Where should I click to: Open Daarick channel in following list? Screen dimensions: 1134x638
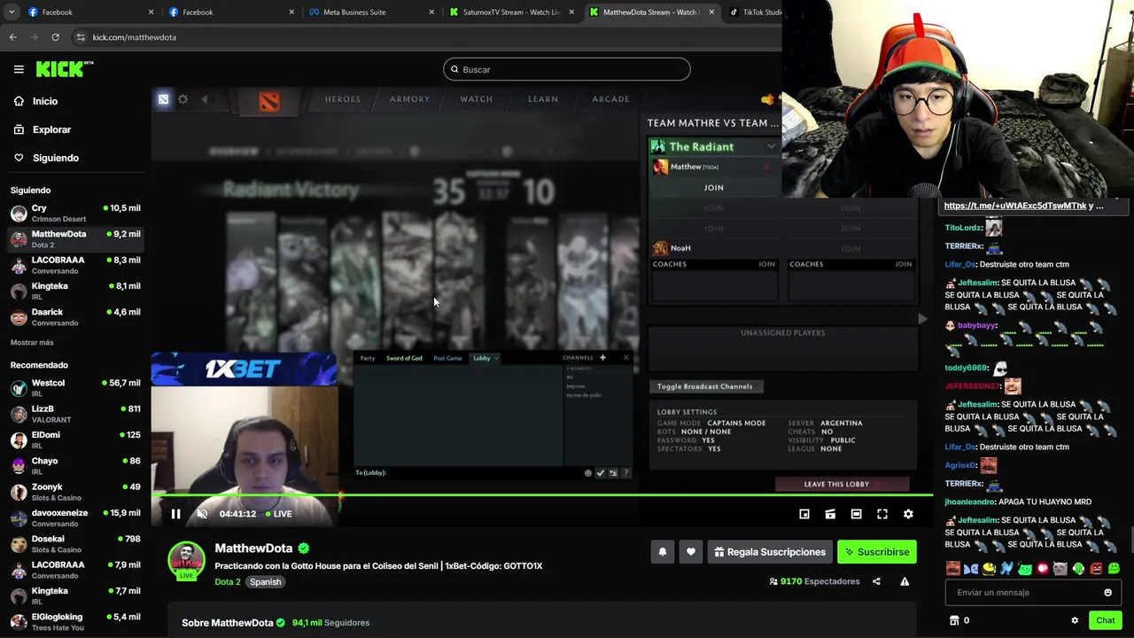tap(75, 317)
